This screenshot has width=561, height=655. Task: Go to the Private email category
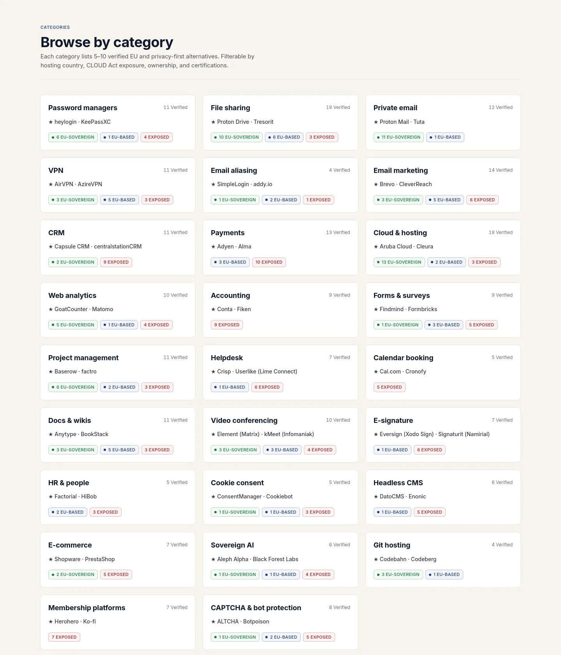click(443, 122)
